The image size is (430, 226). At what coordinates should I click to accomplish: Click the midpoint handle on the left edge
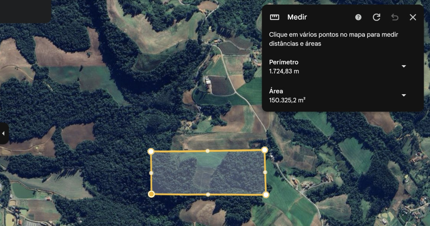tap(151, 173)
